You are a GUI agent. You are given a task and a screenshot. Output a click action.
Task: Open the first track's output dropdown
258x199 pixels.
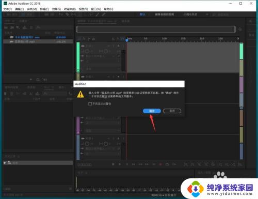(103, 61)
